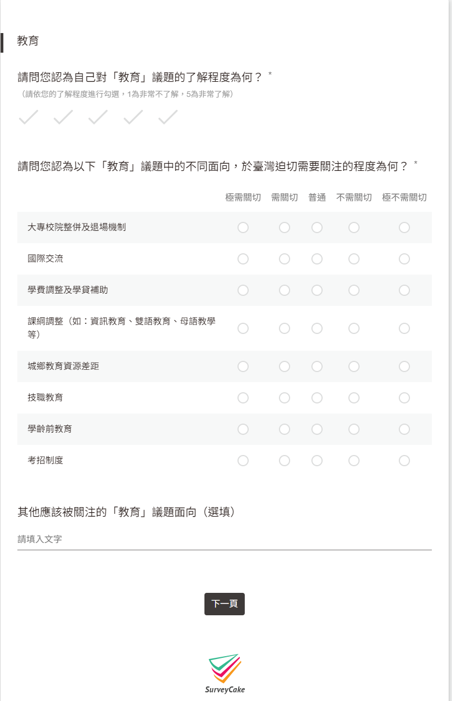Choose 極不需關切 for 大專校院整併及退場機制

tap(404, 228)
